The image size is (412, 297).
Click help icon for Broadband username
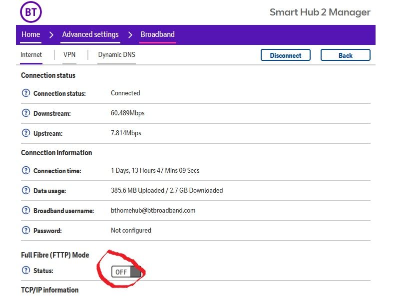click(x=26, y=211)
